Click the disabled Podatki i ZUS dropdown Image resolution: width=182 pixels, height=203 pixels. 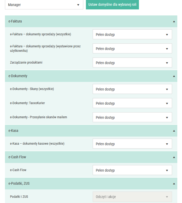coord(132,197)
